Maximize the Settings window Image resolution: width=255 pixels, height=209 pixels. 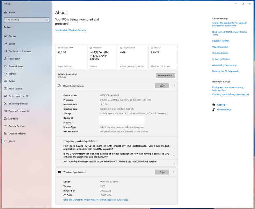243,3
